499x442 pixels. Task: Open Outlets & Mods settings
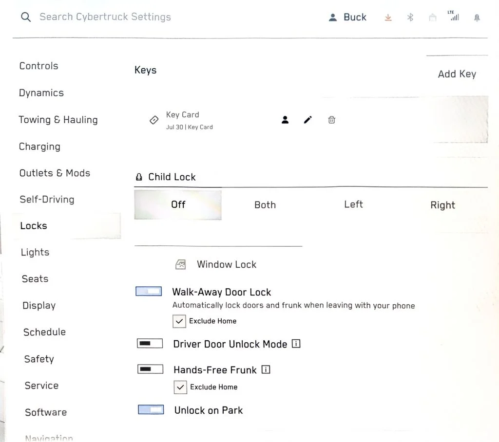[55, 173]
